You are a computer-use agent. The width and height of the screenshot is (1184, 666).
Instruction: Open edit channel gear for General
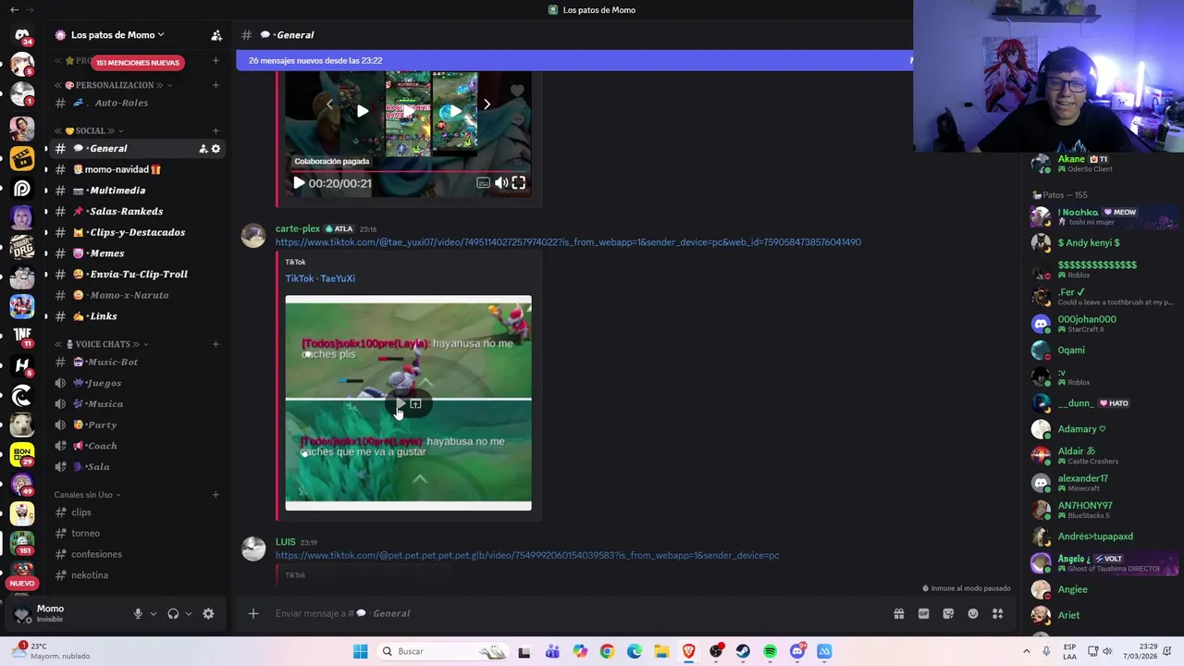click(216, 148)
